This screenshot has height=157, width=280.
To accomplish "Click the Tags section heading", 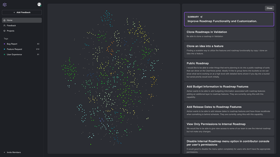I will tap(6, 38).
